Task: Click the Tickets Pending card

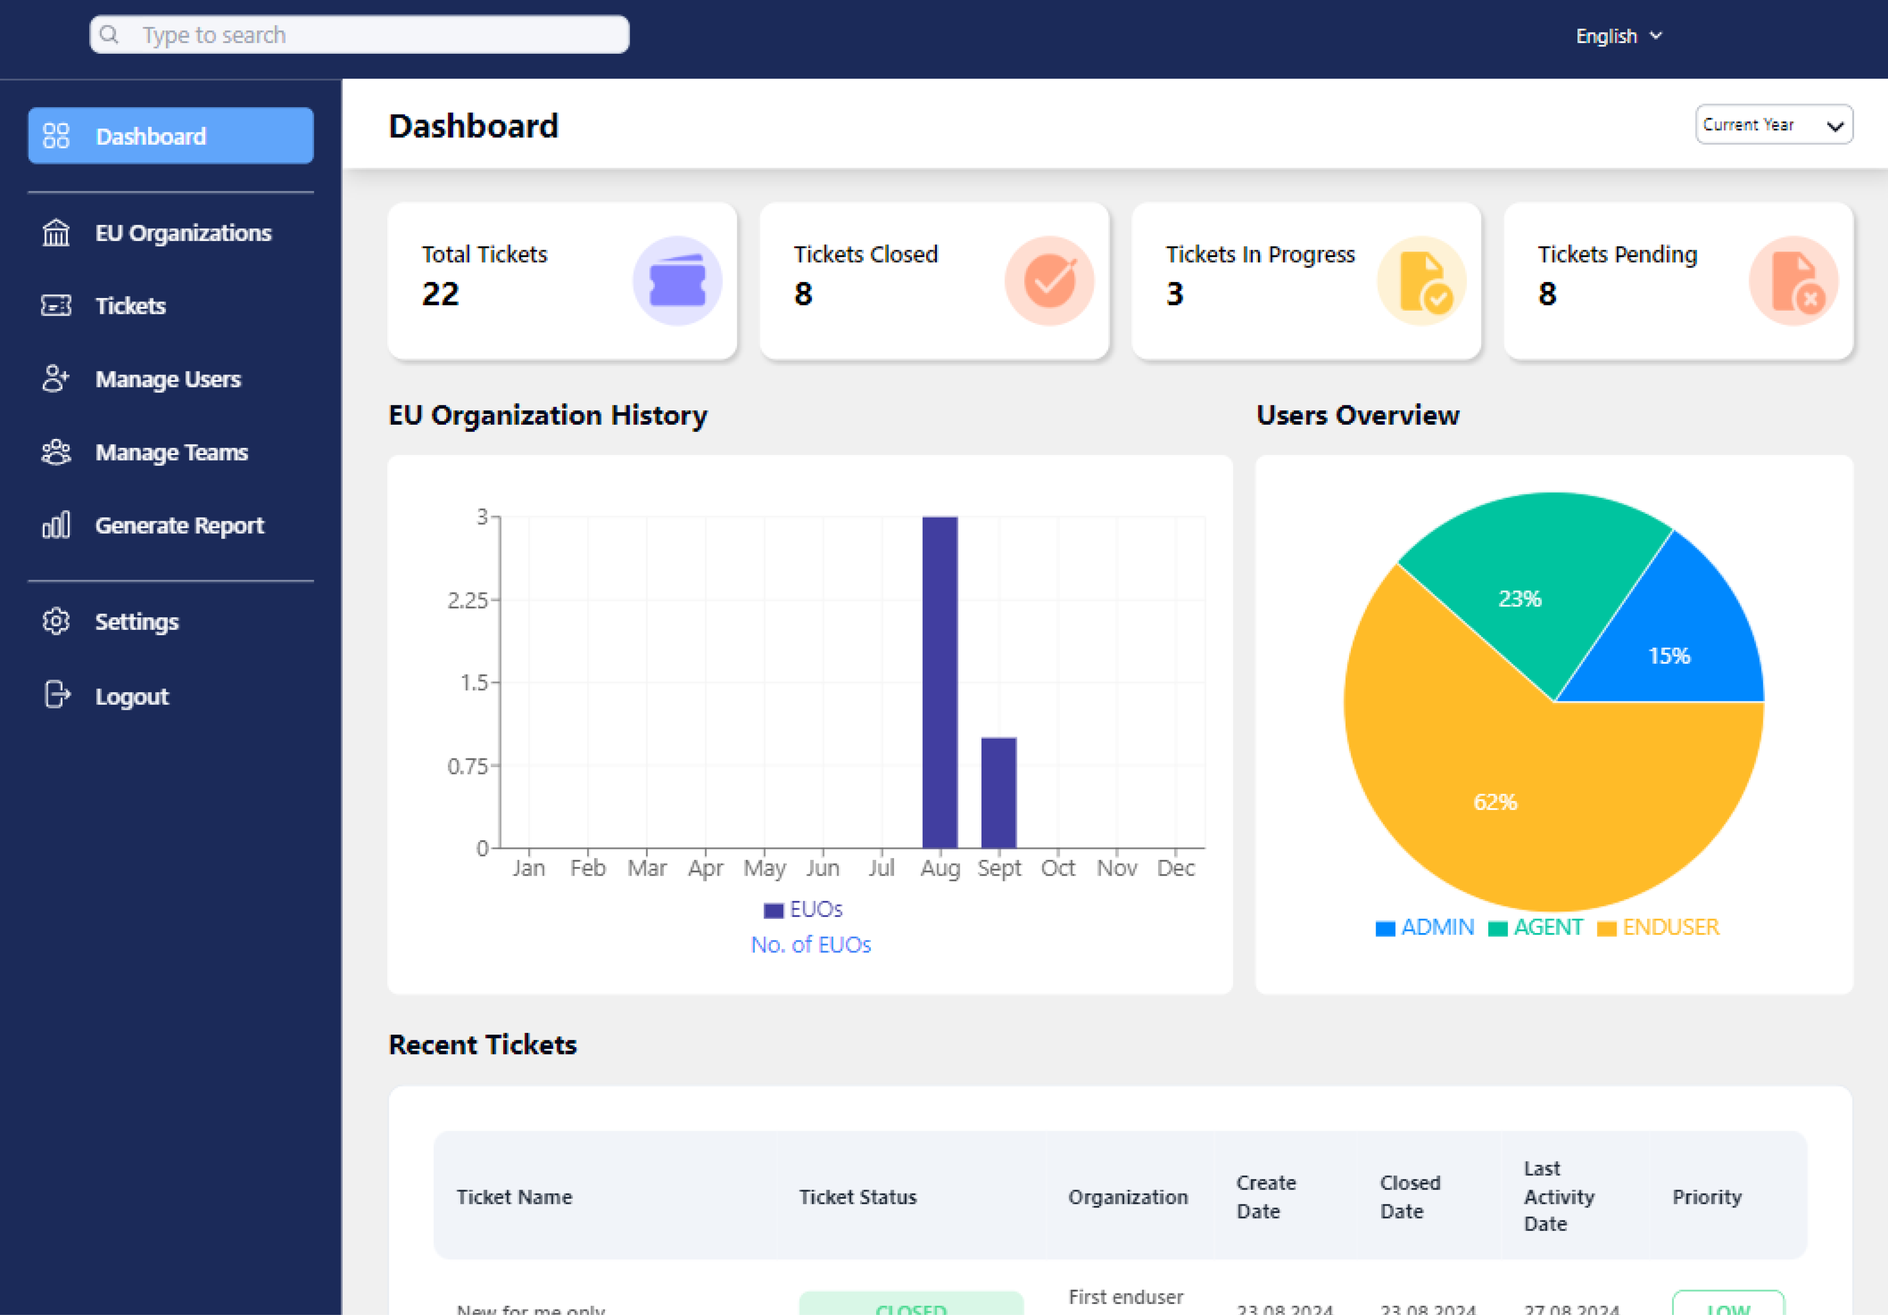Action: click(x=1678, y=281)
